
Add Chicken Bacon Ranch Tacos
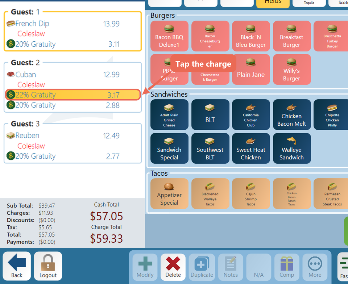pos(291,193)
